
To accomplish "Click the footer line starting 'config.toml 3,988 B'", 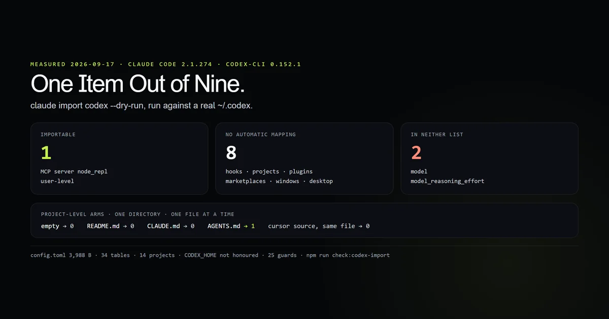I will click(x=210, y=255).
